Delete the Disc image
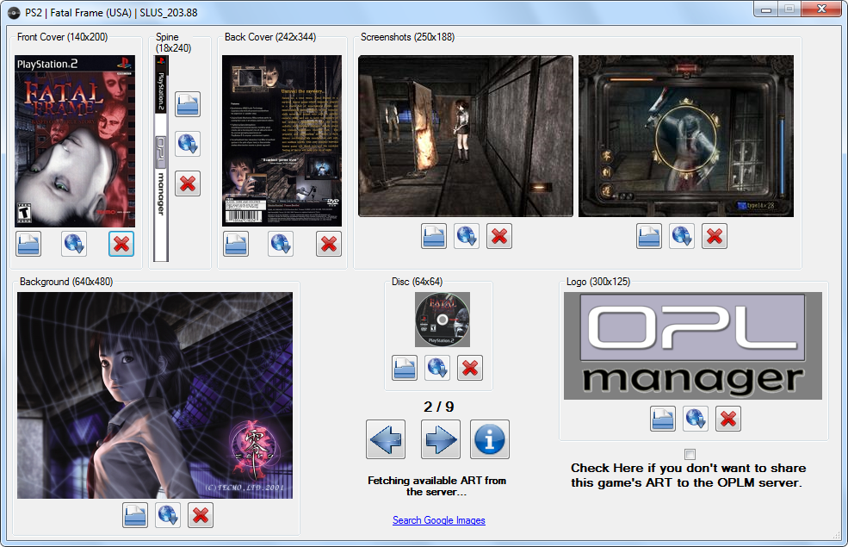 (x=470, y=368)
